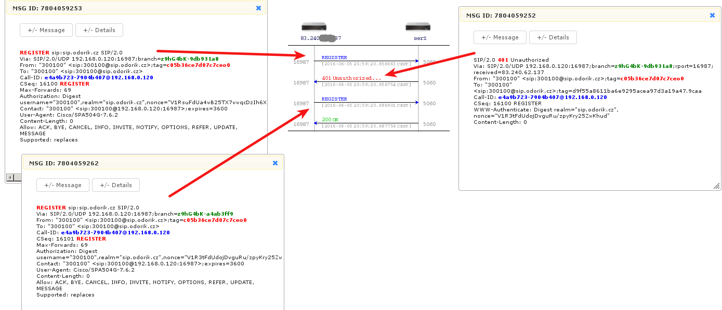Close the MSG ID 7804059262 popup
Viewport: 722px width, 310px height.
tap(275, 163)
